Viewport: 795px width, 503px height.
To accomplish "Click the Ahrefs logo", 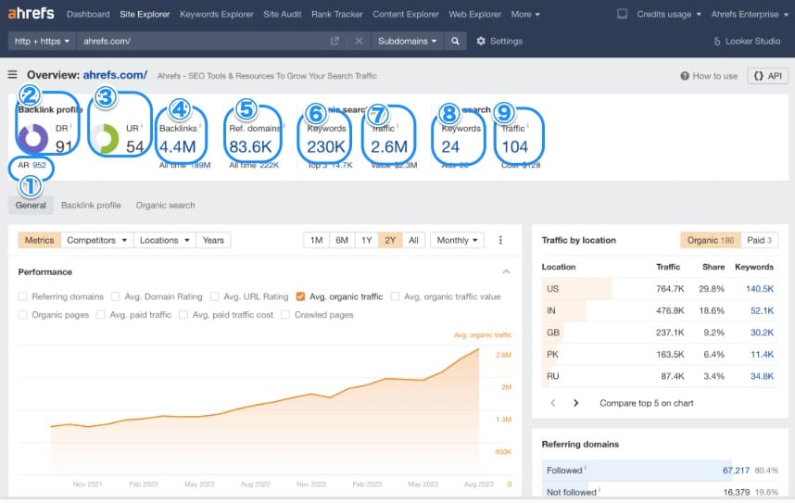I will coord(31,14).
